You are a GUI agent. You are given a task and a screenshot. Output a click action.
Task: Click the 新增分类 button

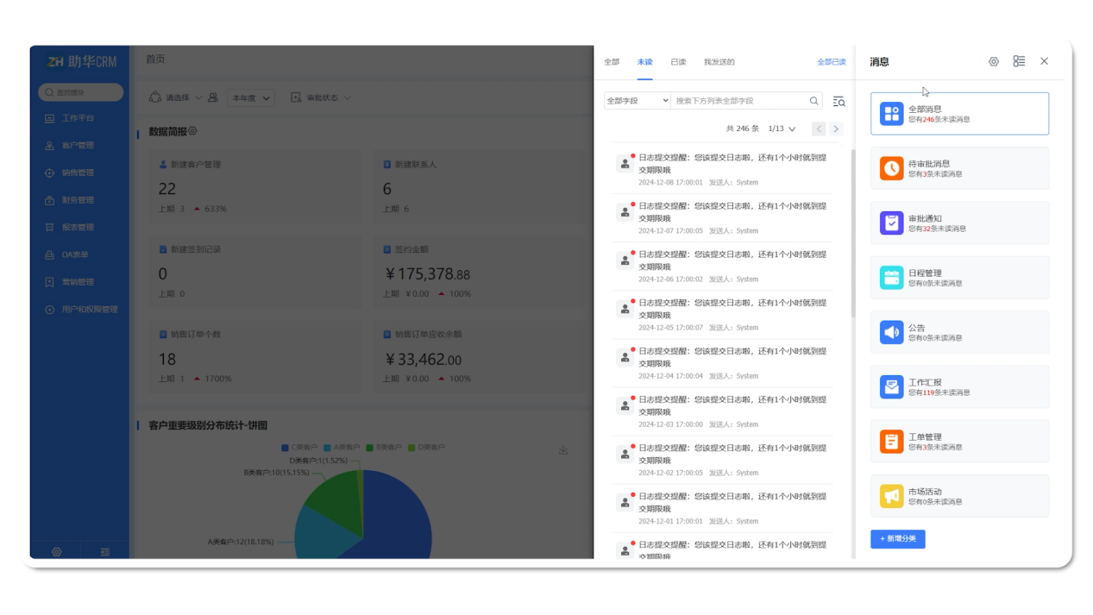pos(897,539)
